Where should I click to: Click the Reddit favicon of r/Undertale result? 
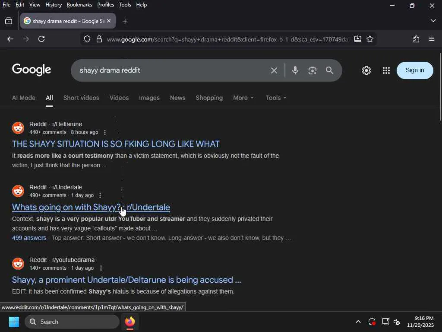click(18, 191)
